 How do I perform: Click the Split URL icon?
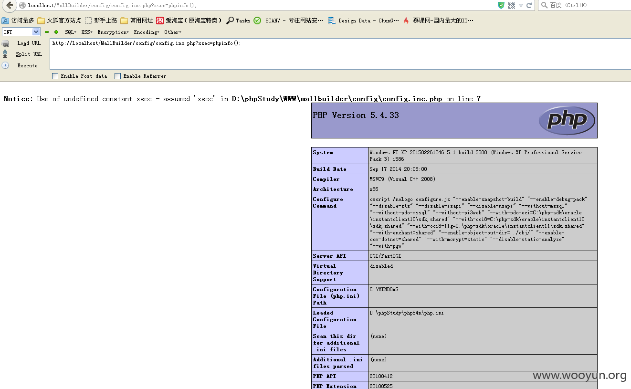(5, 54)
